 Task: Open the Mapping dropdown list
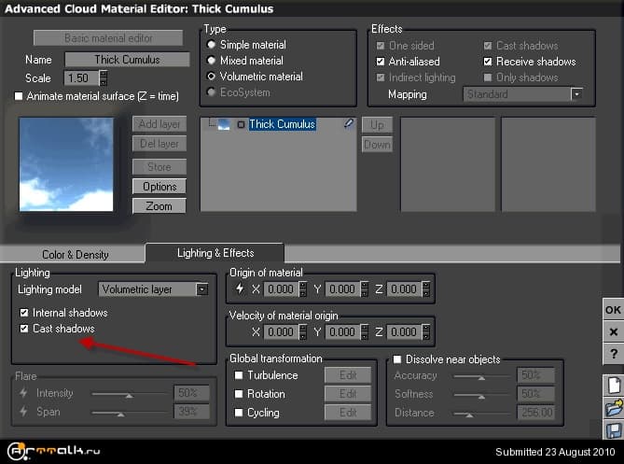pyautogui.click(x=576, y=94)
